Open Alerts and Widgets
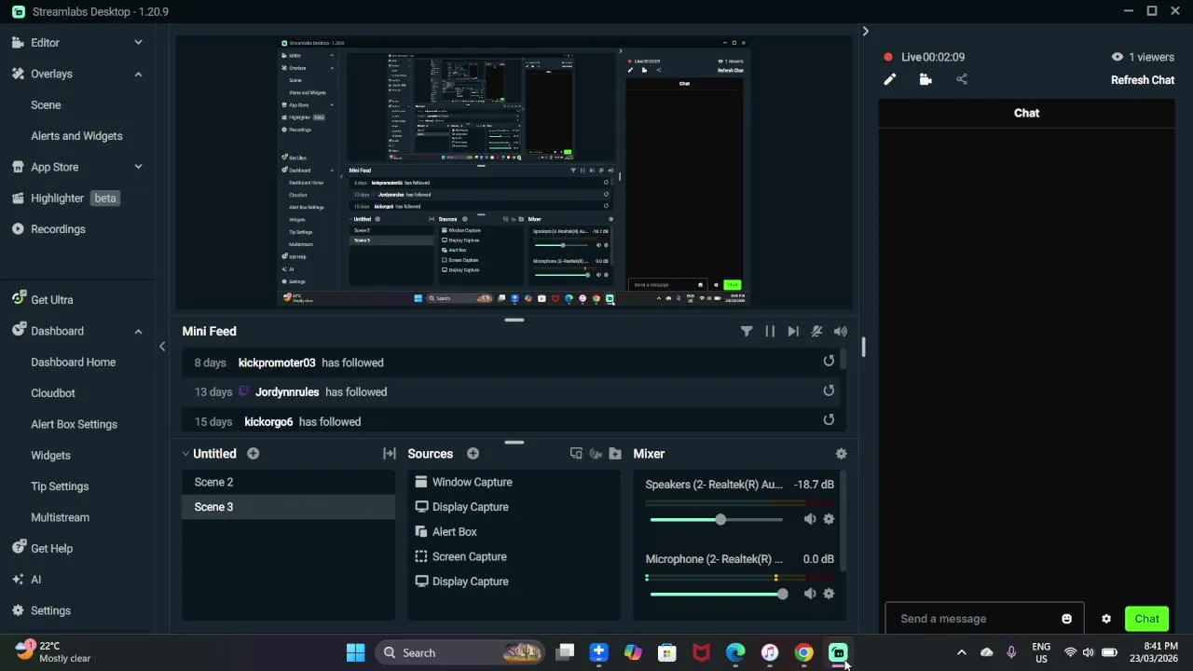Screen dimensions: 1193x671 (76, 136)
